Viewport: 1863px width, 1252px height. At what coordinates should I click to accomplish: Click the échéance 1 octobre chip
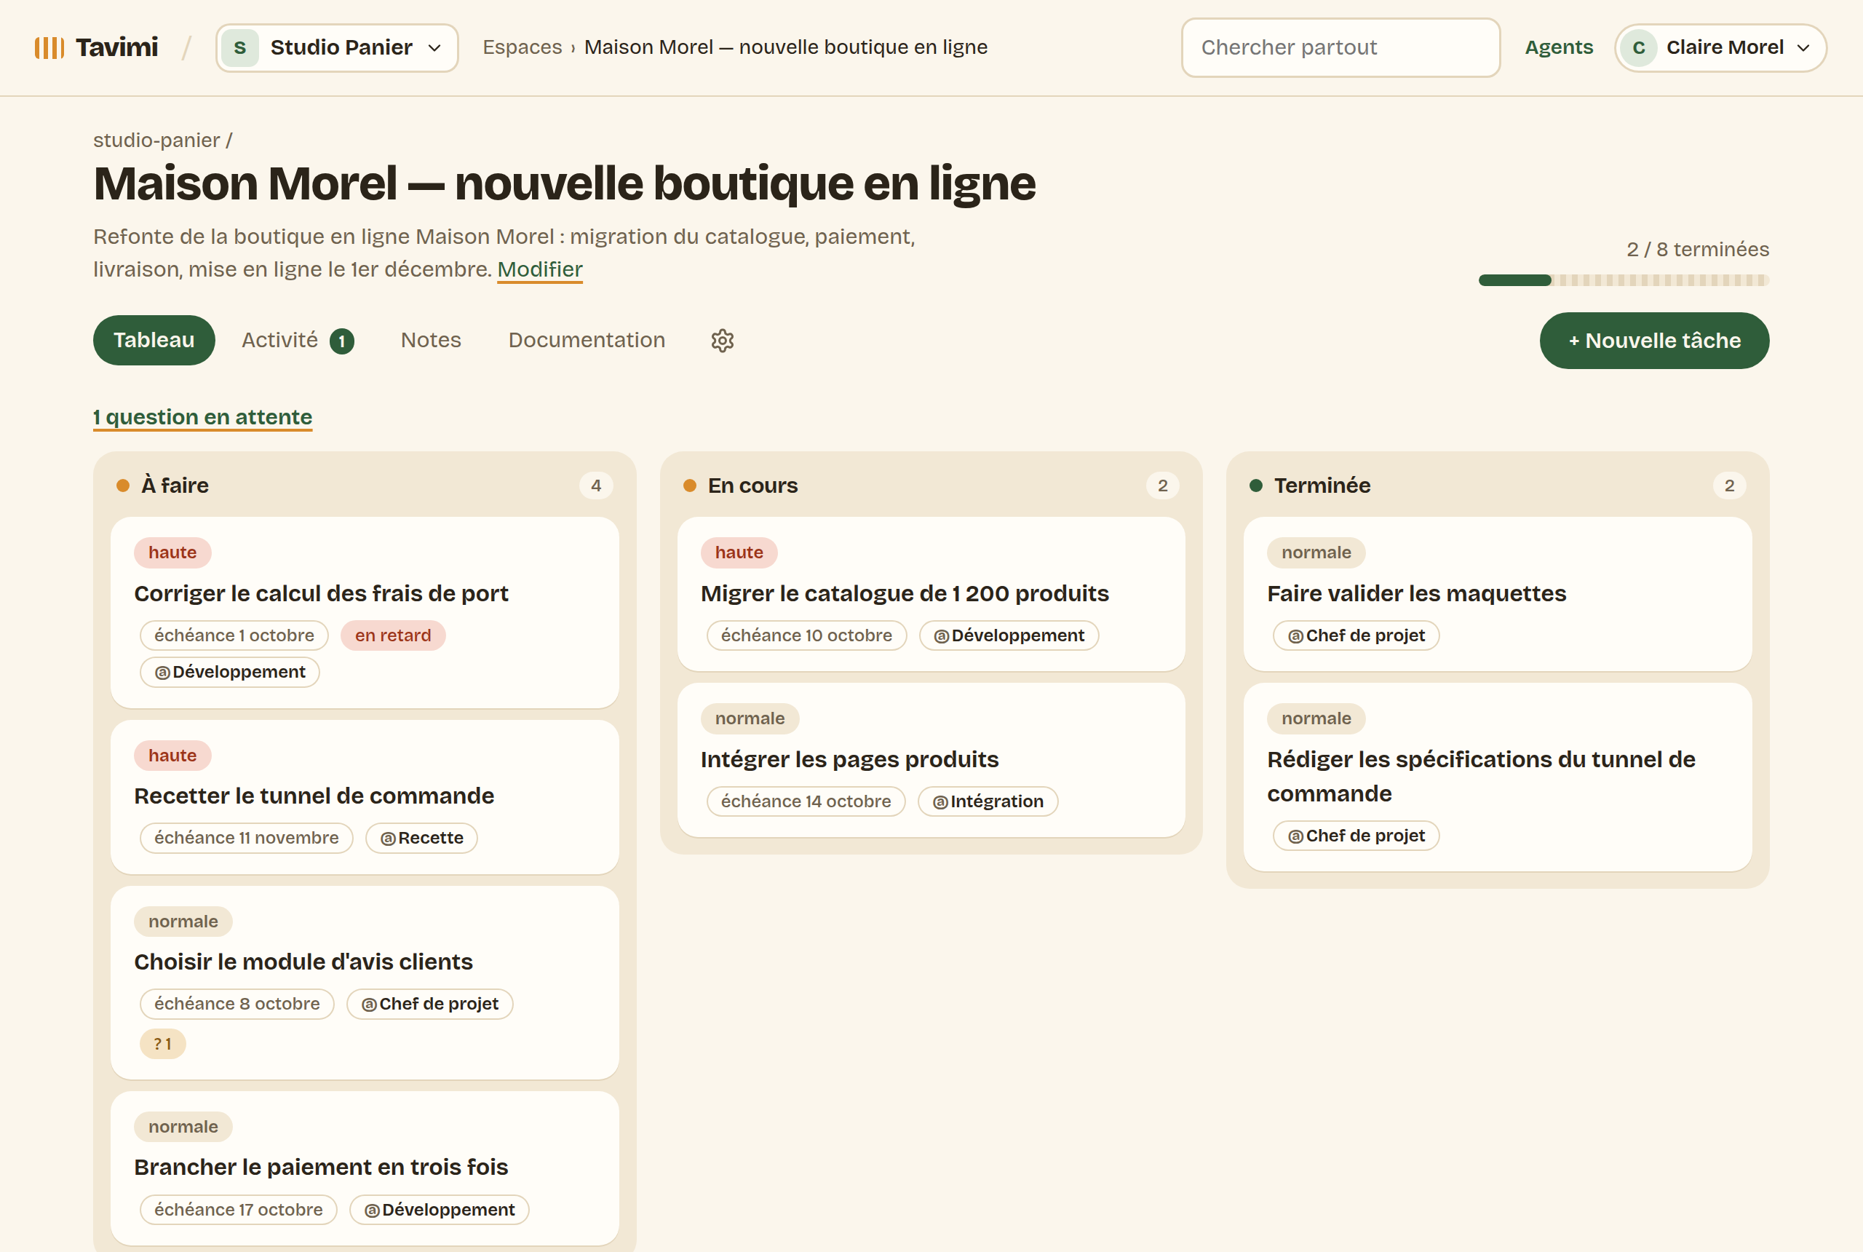pyautogui.click(x=234, y=635)
